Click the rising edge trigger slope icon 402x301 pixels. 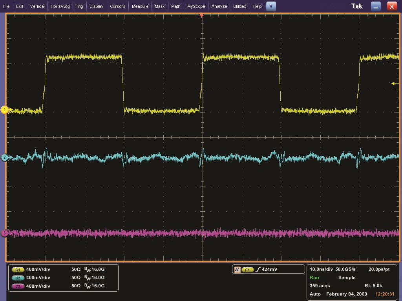(258, 270)
